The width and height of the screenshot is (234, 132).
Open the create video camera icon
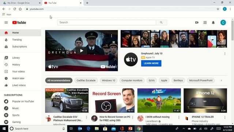click(197, 22)
